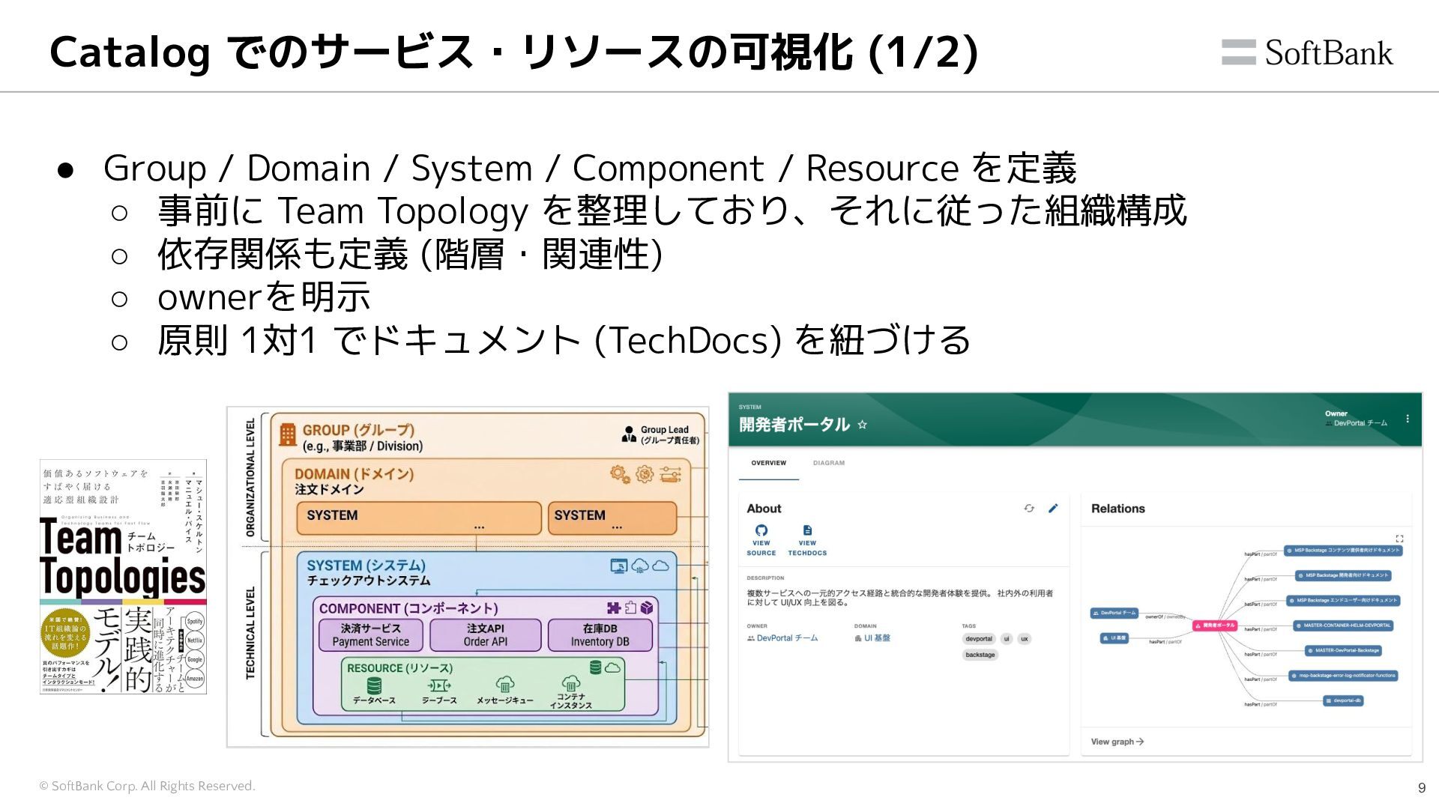
Task: Click MASTER-CONTAINER-HELM-DEVPORTAL graph node
Action: click(x=1343, y=625)
